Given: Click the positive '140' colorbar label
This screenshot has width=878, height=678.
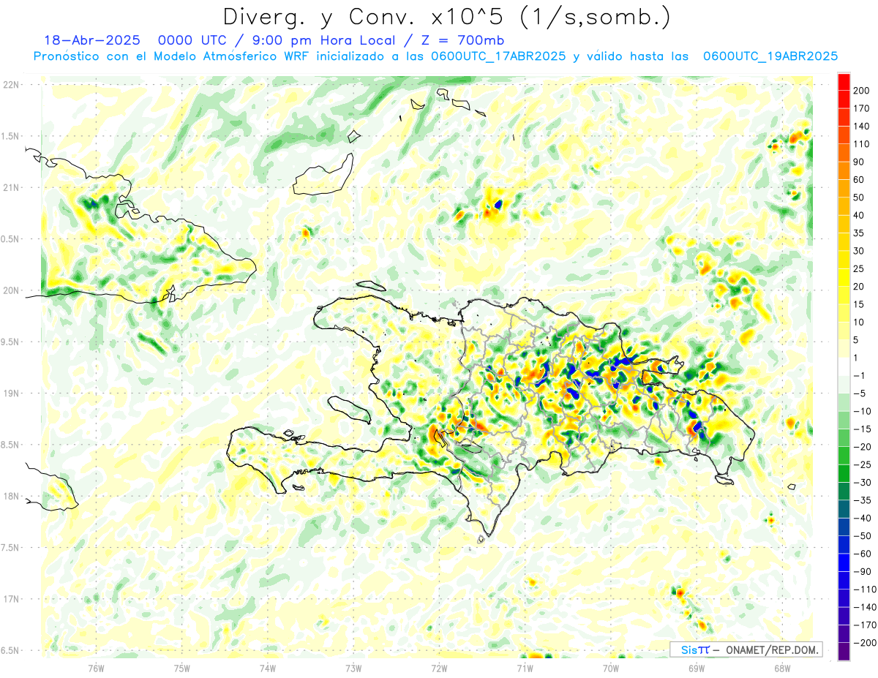Looking at the screenshot, I should pos(862,127).
